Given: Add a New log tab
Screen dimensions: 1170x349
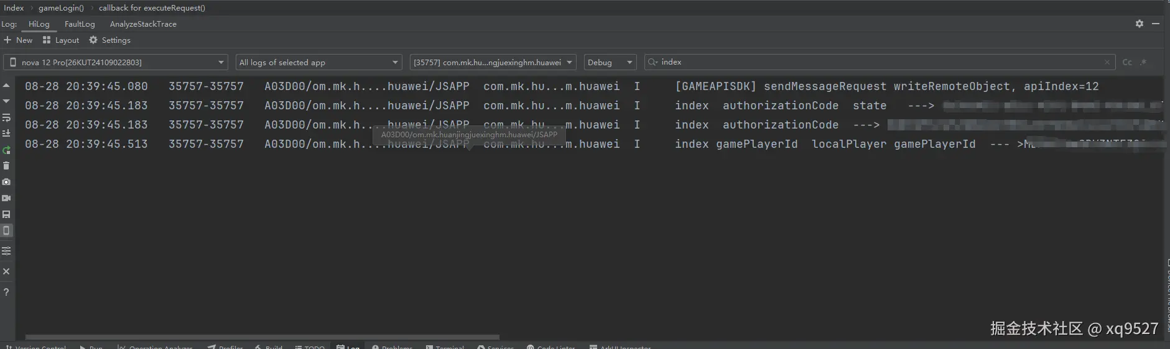Looking at the screenshot, I should pos(18,40).
